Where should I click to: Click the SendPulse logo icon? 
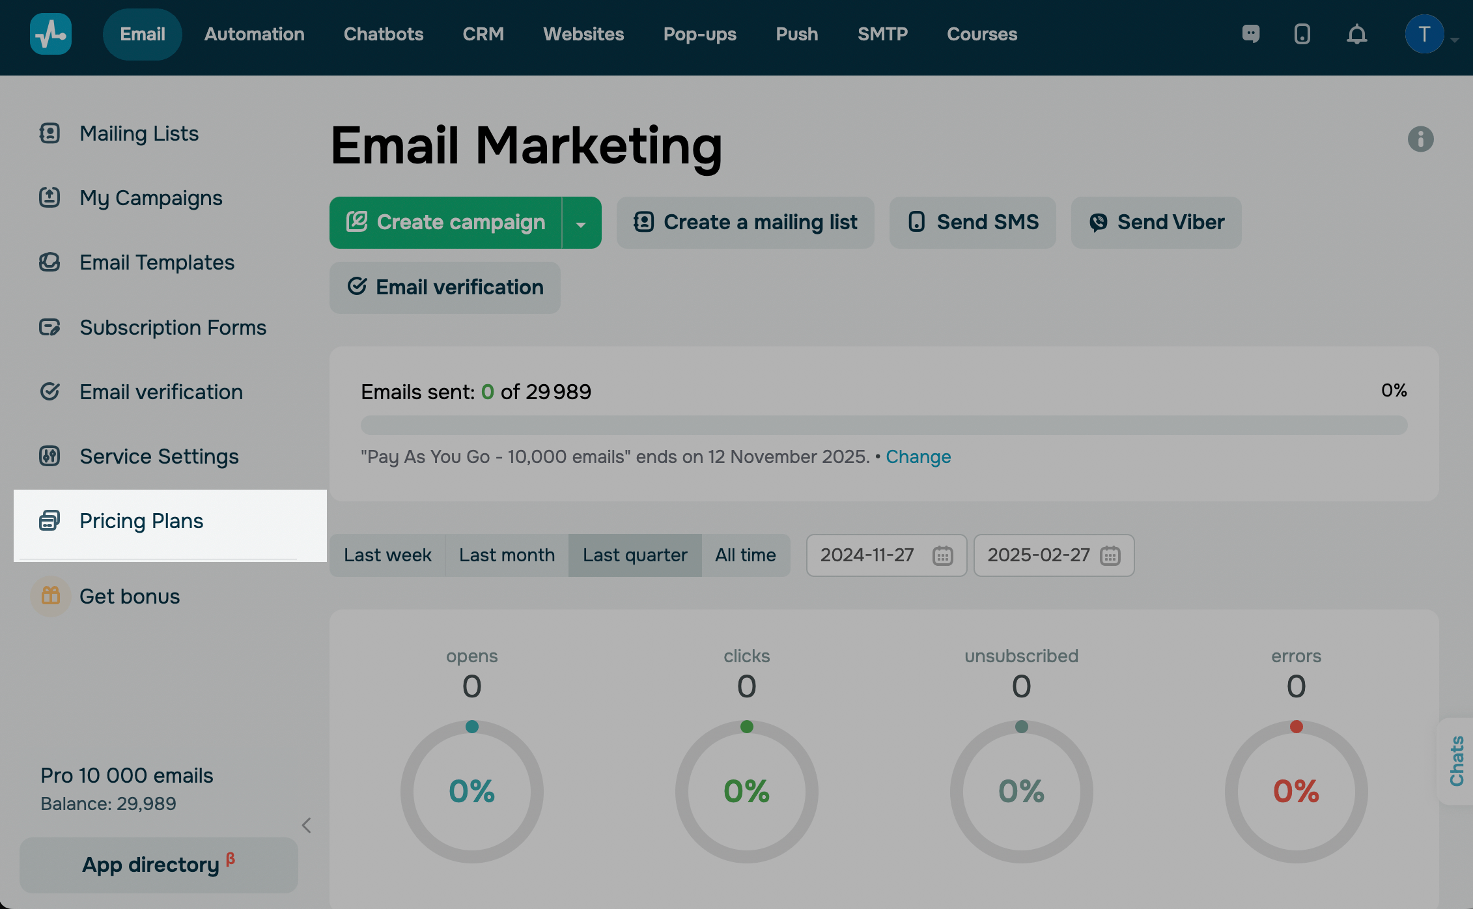click(x=51, y=34)
